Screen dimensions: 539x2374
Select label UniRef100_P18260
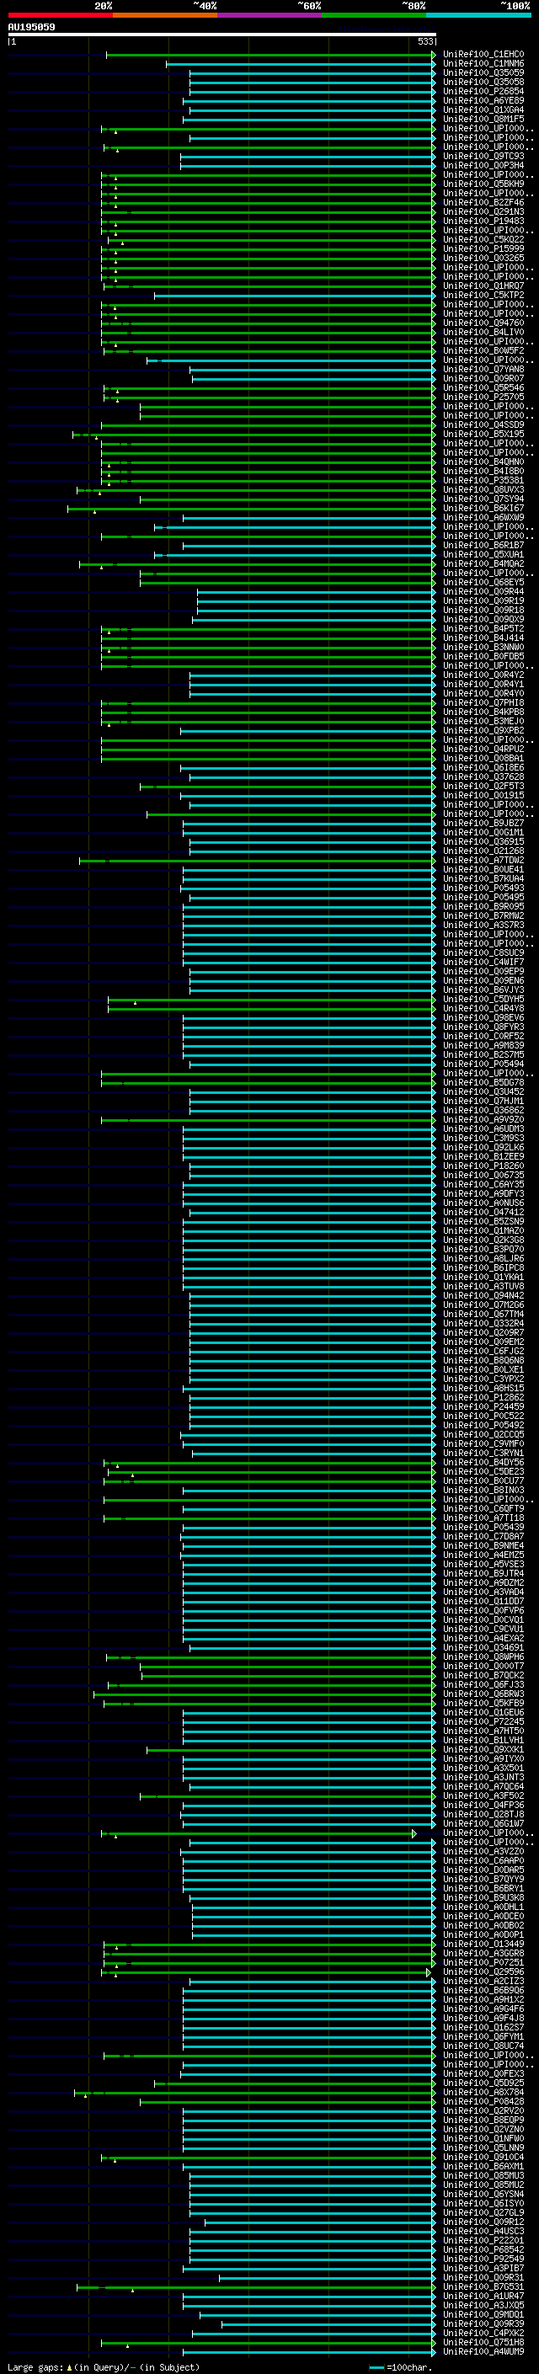point(483,1166)
